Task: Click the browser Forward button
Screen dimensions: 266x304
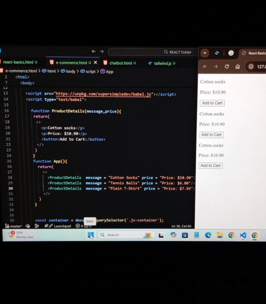Action: pyautogui.click(x=216, y=66)
